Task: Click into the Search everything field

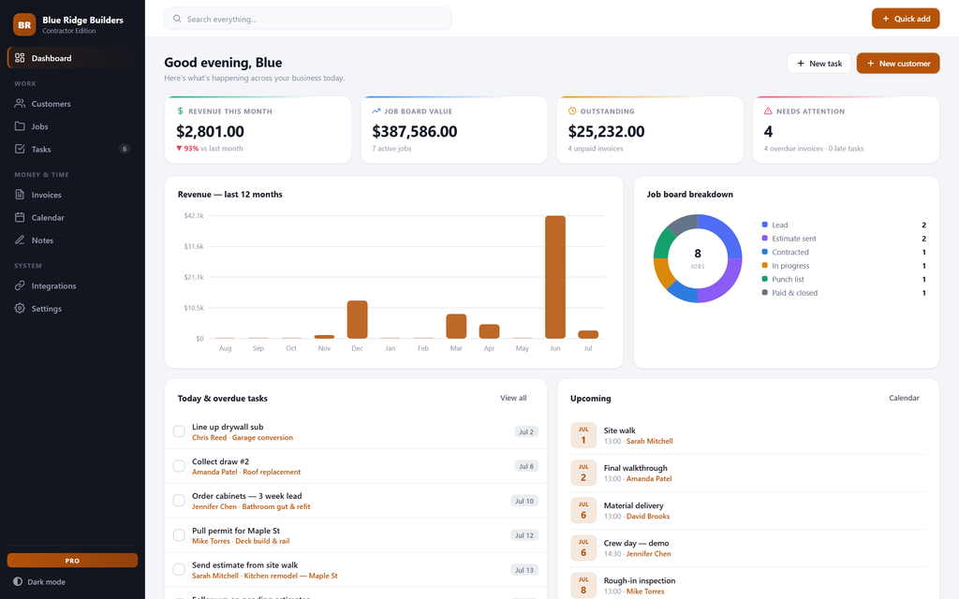Action: tap(307, 19)
